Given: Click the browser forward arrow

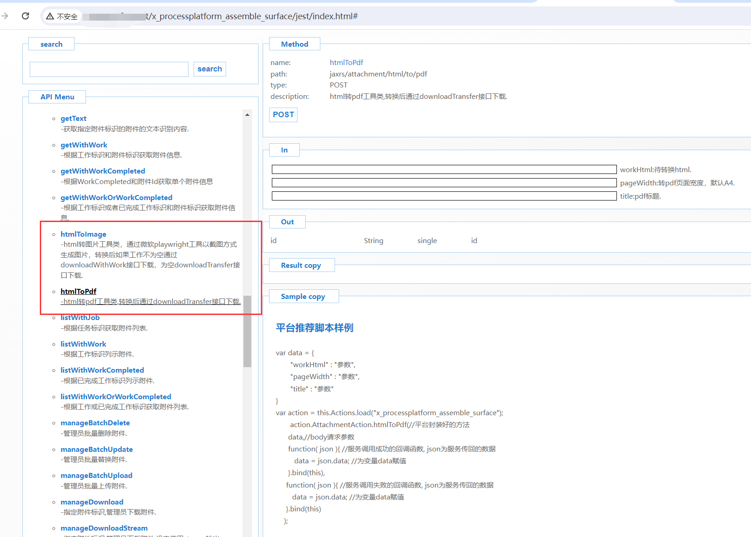Looking at the screenshot, I should pos(5,16).
